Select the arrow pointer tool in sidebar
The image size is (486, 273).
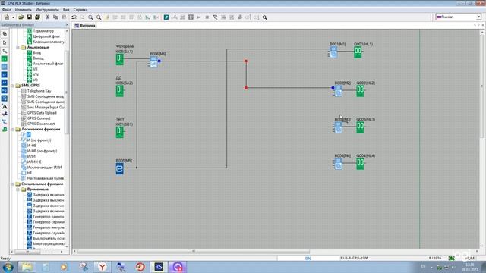5,42
